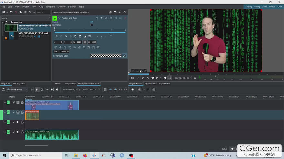Open the Project menu

point(25,7)
